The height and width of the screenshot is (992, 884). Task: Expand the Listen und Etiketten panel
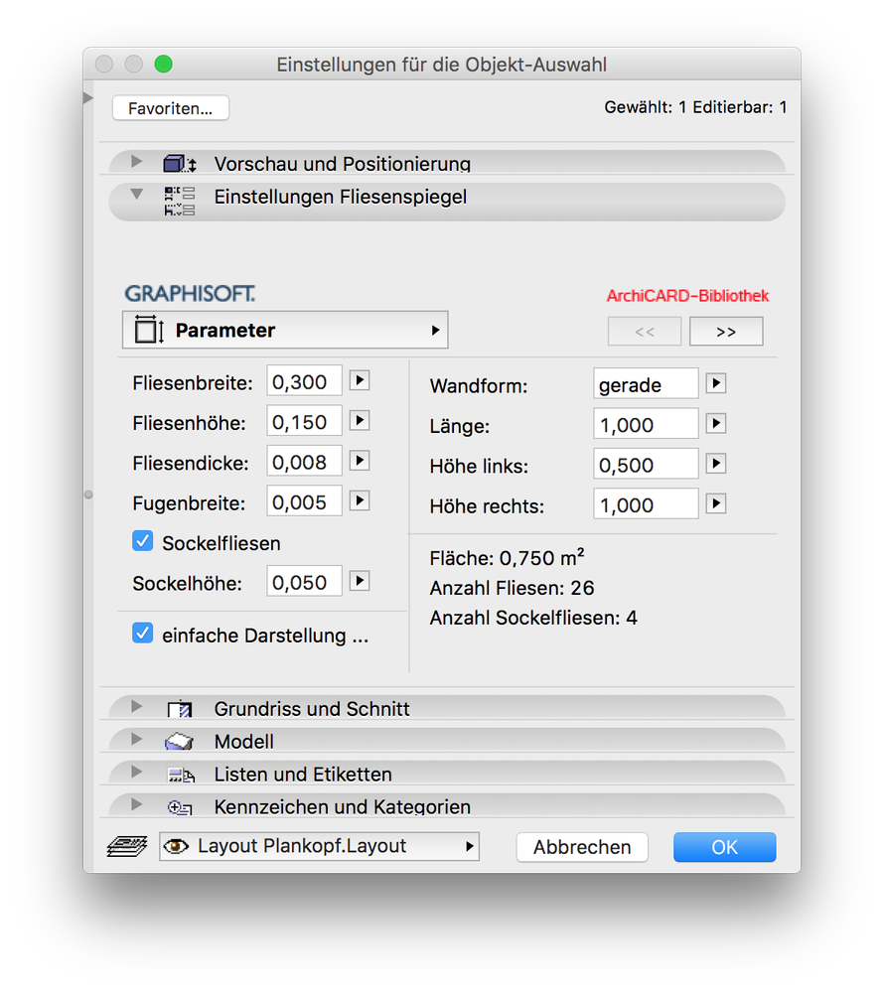(x=136, y=772)
